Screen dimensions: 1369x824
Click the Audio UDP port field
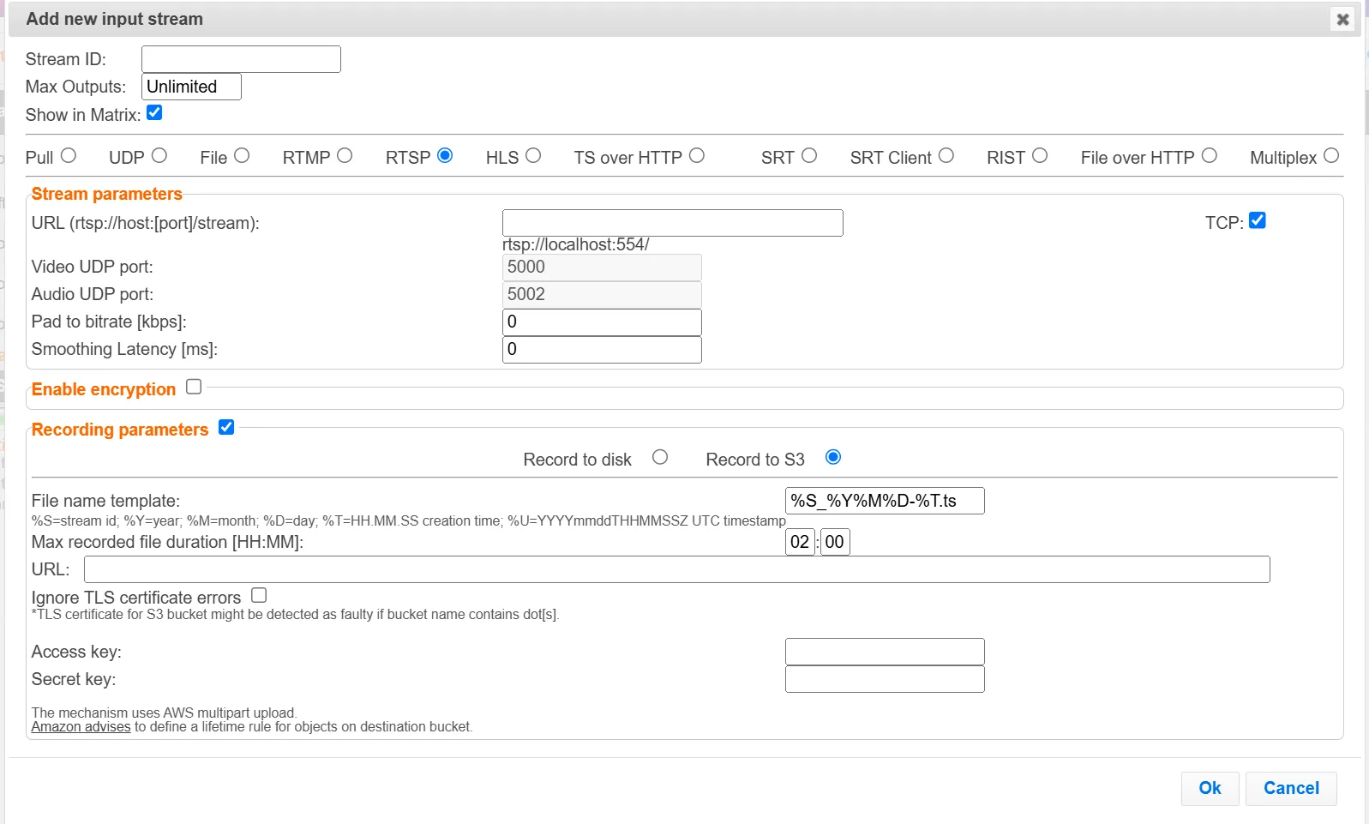pyautogui.click(x=602, y=294)
